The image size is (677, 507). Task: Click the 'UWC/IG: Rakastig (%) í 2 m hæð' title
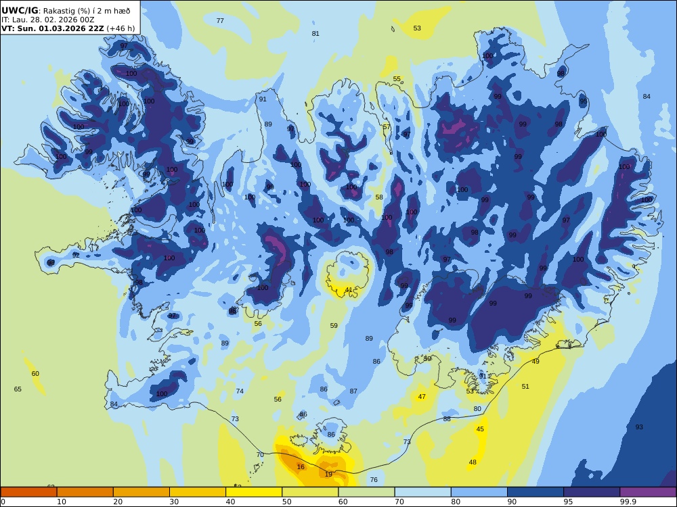tap(66, 11)
